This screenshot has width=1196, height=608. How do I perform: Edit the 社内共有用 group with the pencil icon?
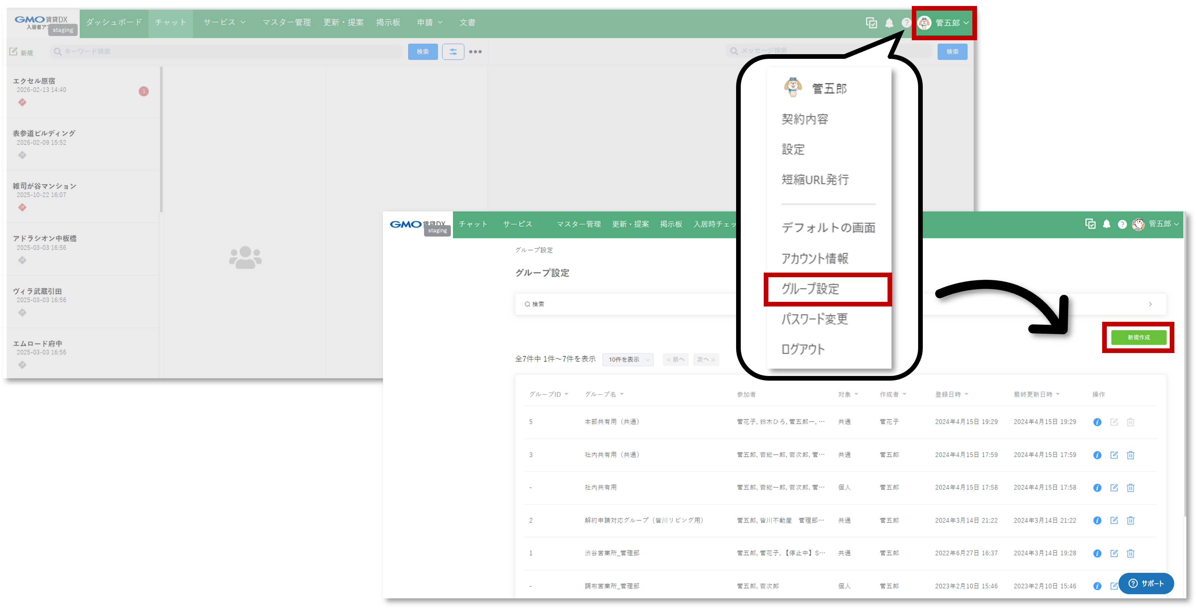pos(1114,487)
